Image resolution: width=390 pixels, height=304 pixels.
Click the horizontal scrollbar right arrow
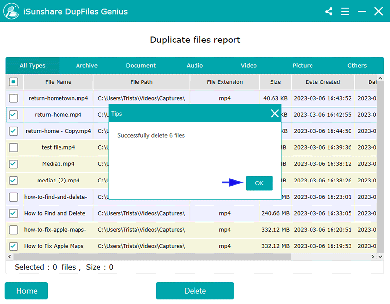coord(374,256)
